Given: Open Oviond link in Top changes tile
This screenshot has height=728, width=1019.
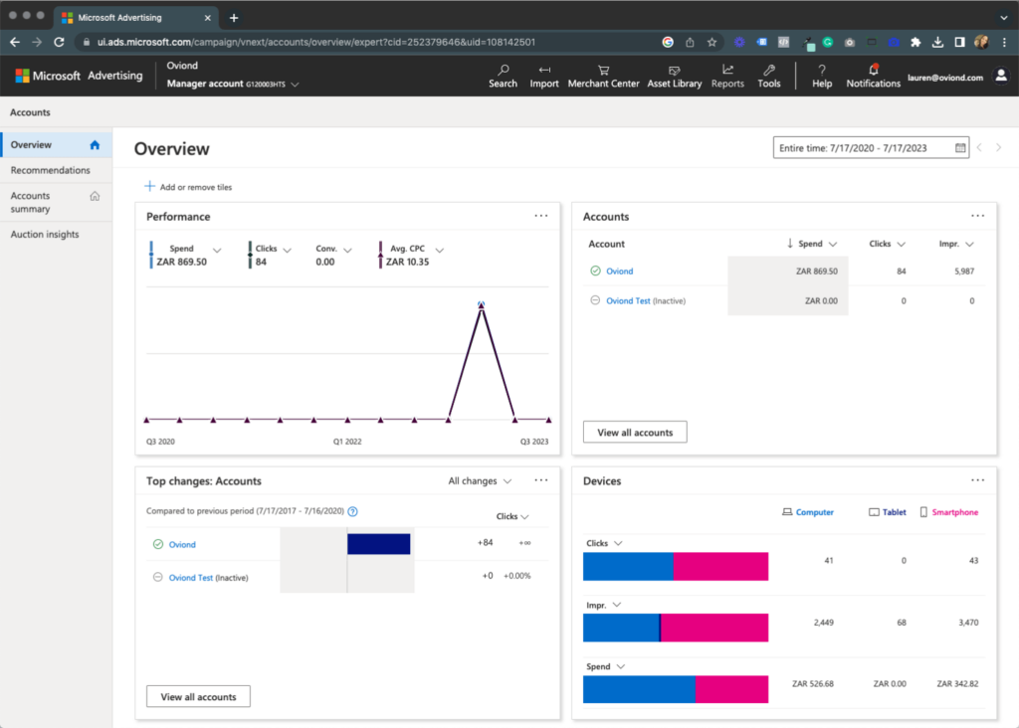Looking at the screenshot, I should click(182, 544).
